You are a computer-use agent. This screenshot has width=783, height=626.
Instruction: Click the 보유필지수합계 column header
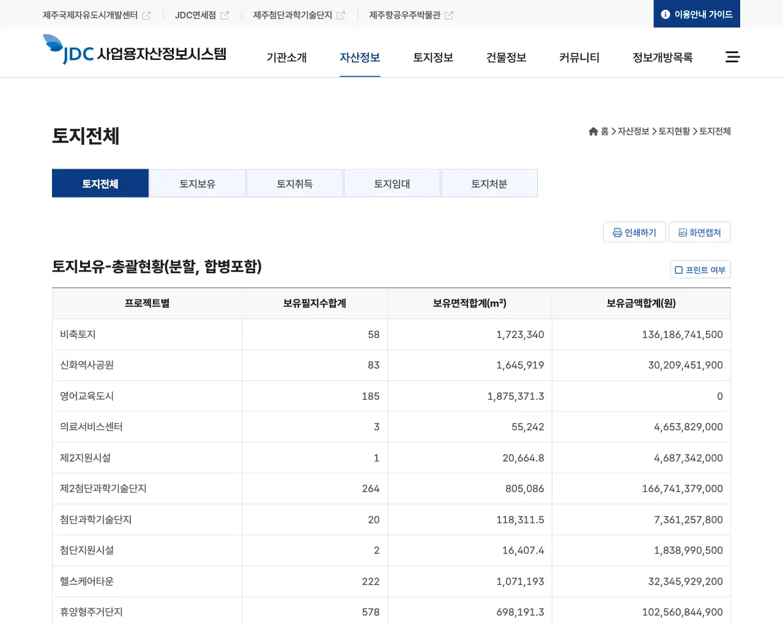pos(315,303)
